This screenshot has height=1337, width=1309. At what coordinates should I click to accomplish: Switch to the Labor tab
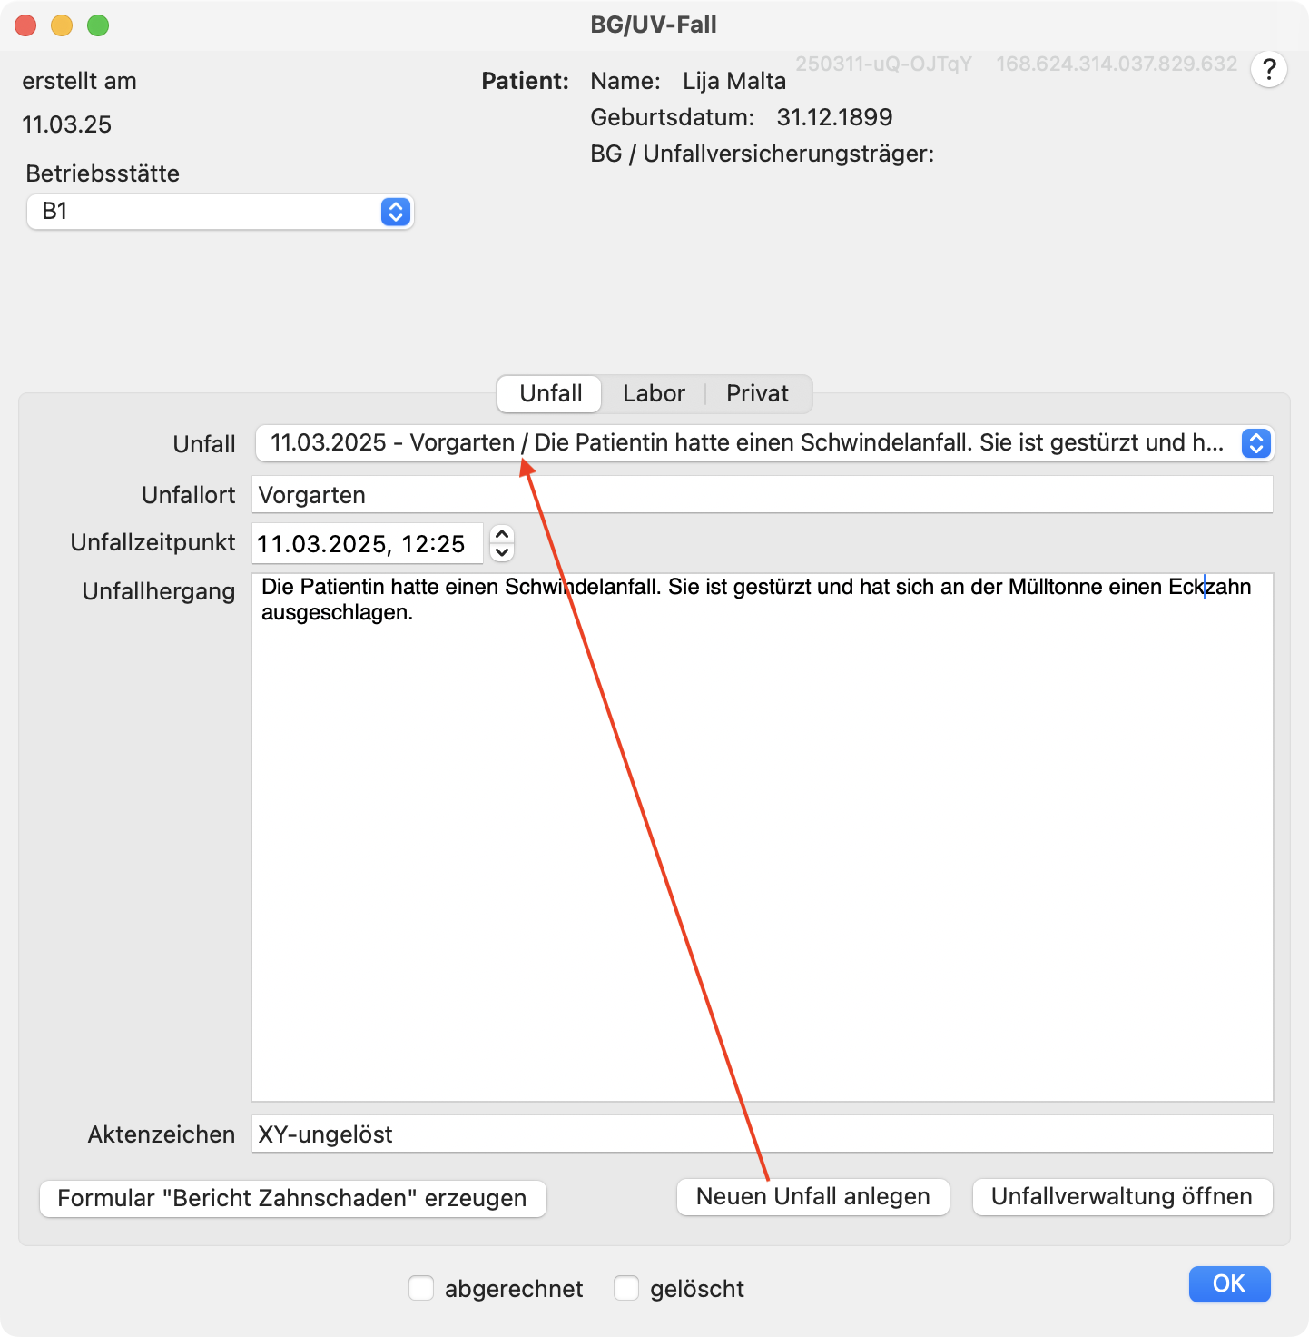tap(654, 393)
